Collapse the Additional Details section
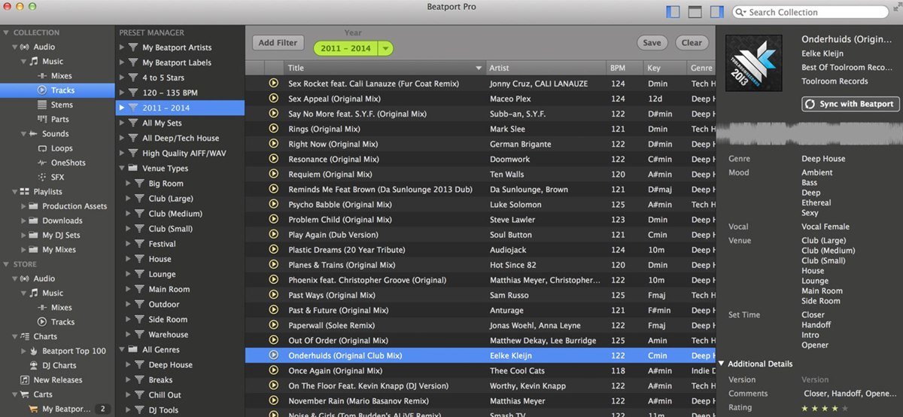Viewport: 903px width, 417px height. [x=722, y=364]
